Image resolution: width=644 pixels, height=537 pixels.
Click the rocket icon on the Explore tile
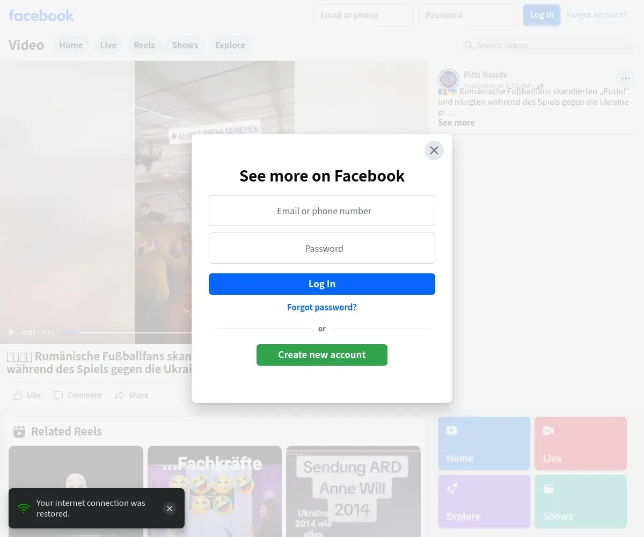[x=452, y=489]
